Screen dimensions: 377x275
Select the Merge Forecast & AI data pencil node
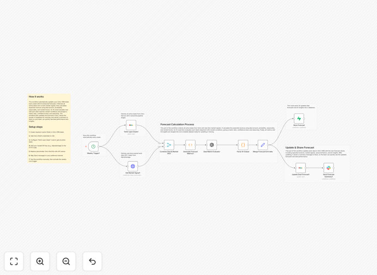point(263,145)
